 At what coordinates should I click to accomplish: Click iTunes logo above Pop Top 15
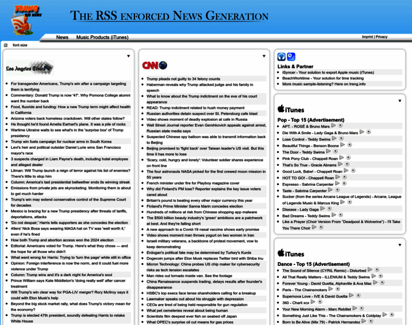[291, 109]
